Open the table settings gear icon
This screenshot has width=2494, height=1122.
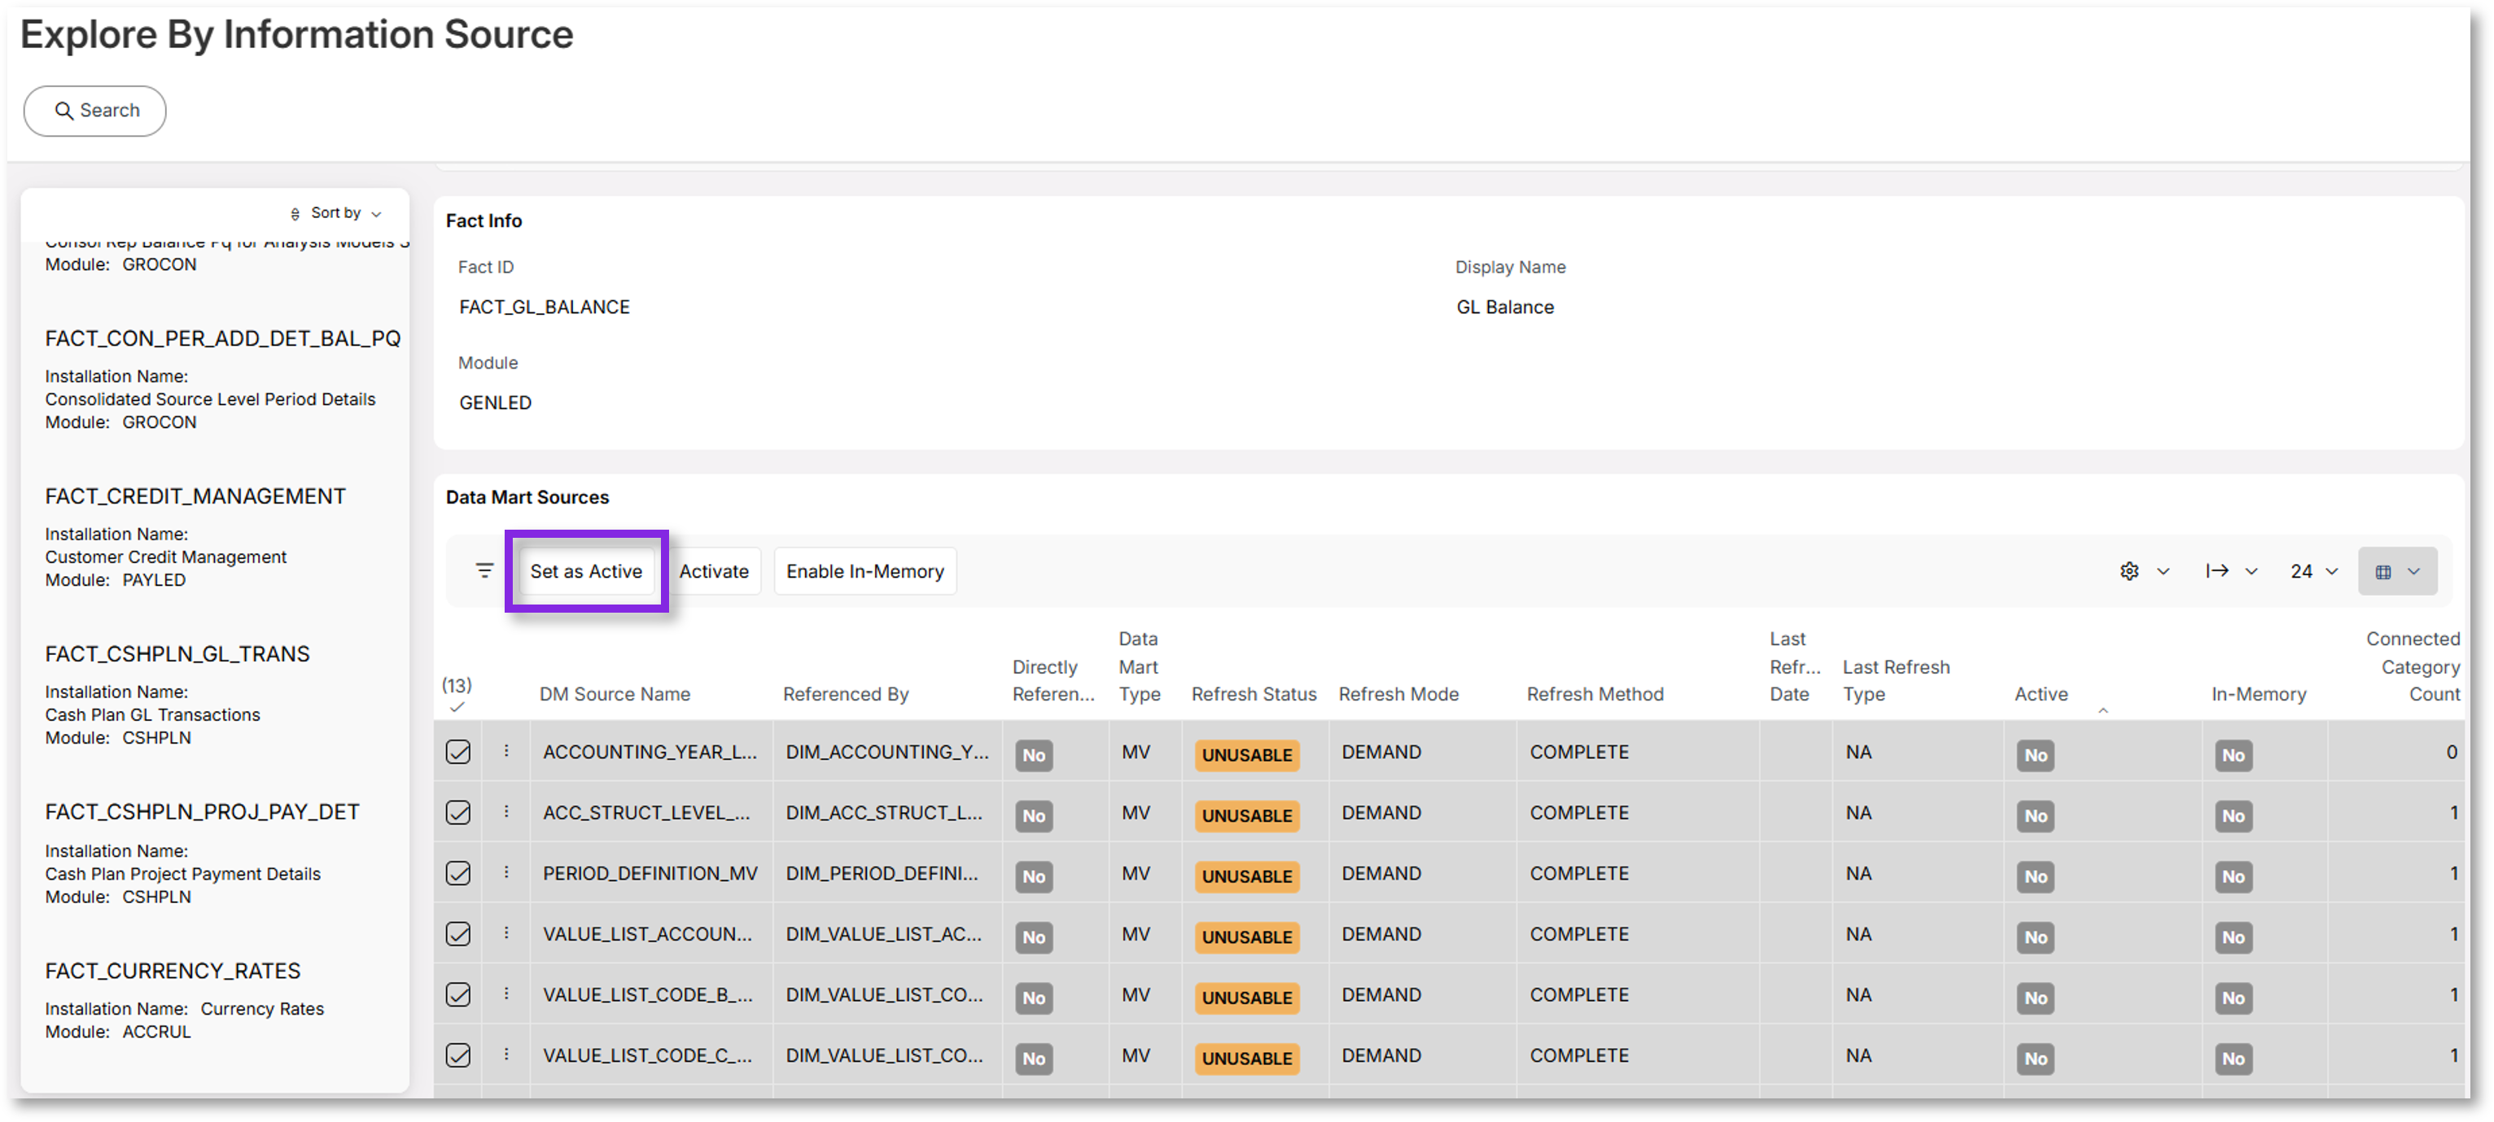2129,571
